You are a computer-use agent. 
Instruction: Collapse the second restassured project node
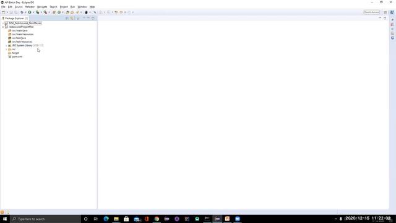click(3, 27)
